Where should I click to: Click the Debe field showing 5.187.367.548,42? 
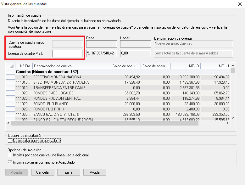(x=102, y=53)
